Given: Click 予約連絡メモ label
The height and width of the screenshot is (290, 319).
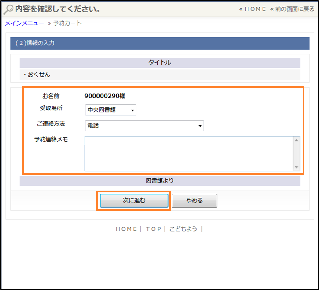Looking at the screenshot, I should (x=51, y=139).
